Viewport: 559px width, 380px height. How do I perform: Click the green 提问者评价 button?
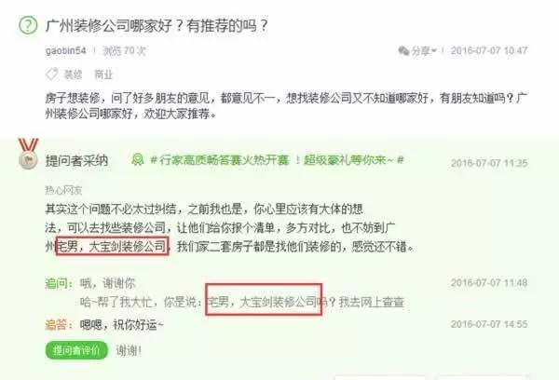click(76, 350)
